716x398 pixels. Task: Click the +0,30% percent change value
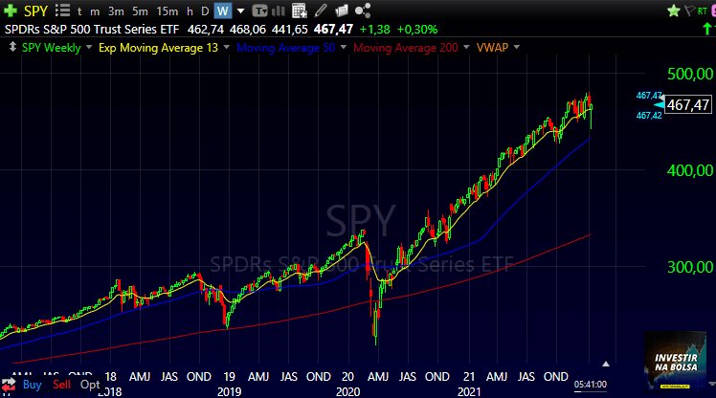417,30
